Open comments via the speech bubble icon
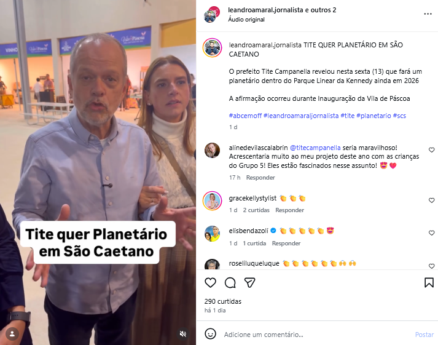 click(230, 283)
